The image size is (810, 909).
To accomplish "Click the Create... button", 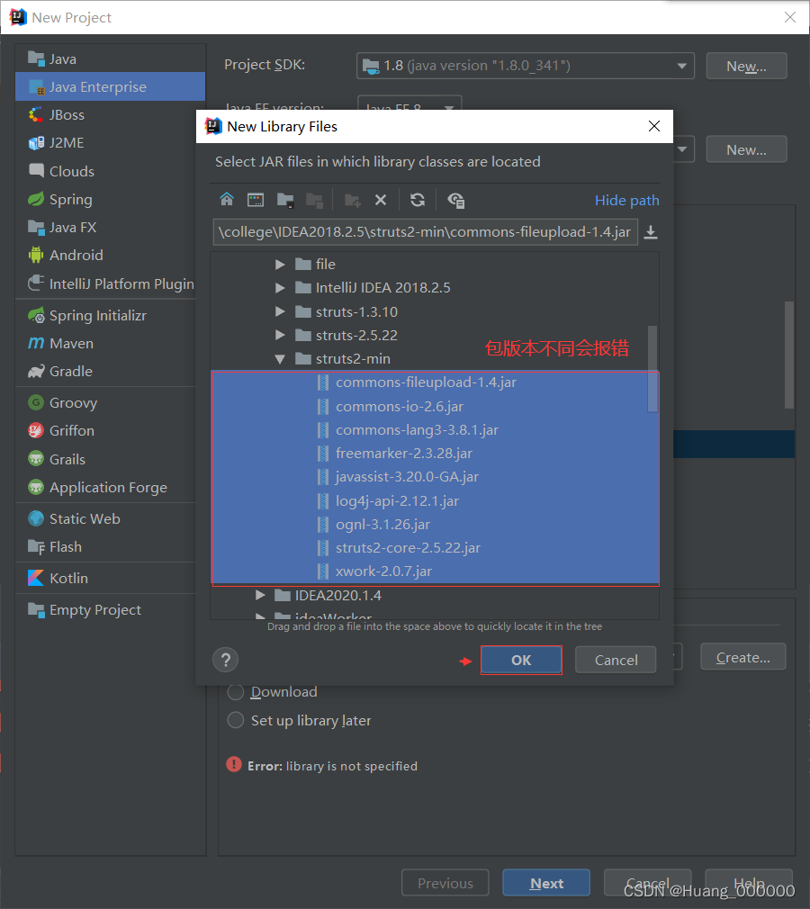I will tap(743, 657).
